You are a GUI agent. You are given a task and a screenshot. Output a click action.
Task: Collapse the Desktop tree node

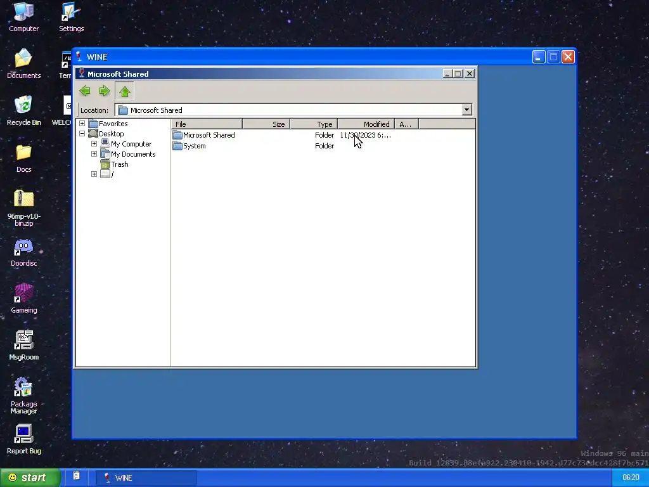(x=82, y=133)
